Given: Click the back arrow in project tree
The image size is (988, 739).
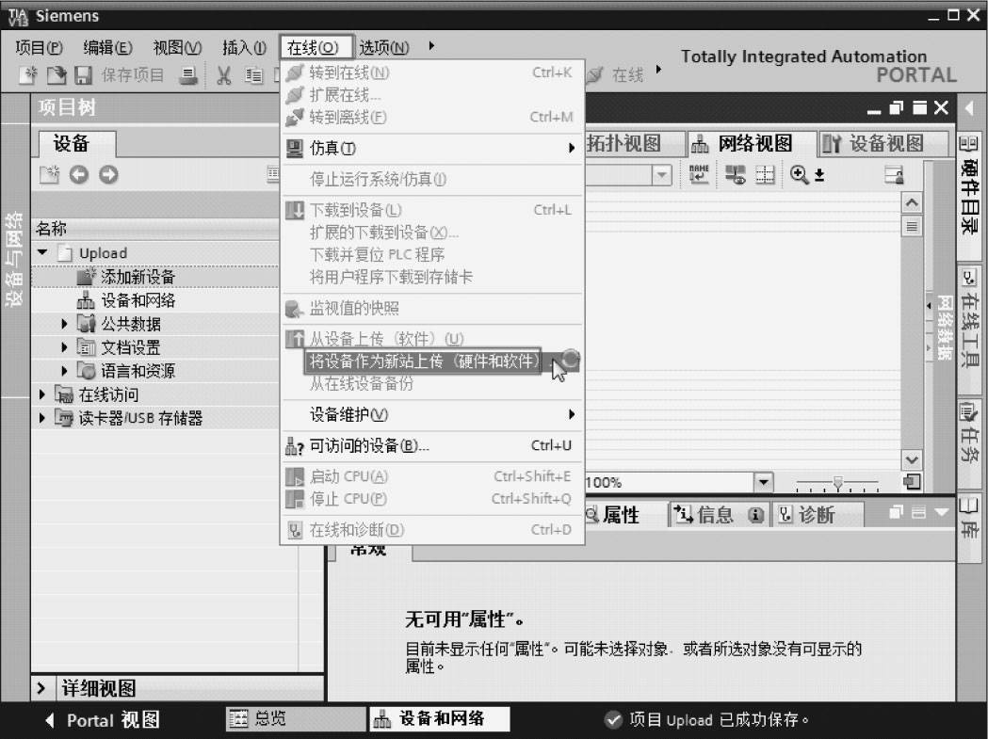Looking at the screenshot, I should click(x=79, y=174).
